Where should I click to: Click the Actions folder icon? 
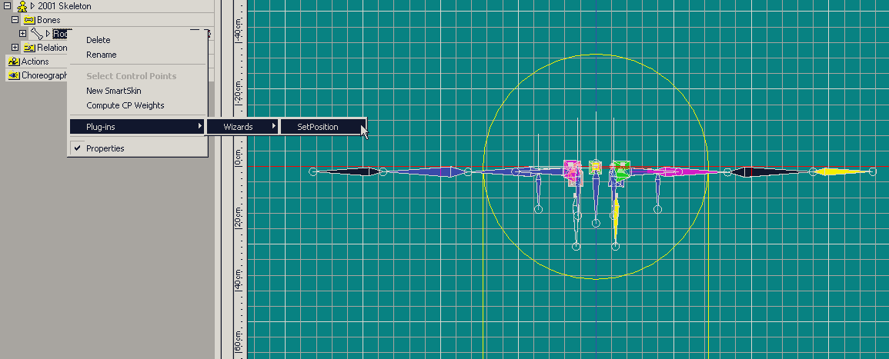tap(13, 61)
